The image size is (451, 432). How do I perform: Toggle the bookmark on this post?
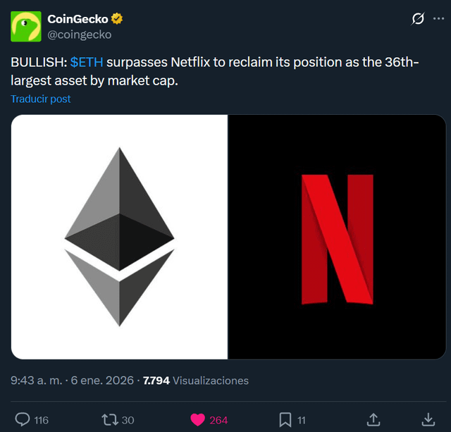coord(285,419)
